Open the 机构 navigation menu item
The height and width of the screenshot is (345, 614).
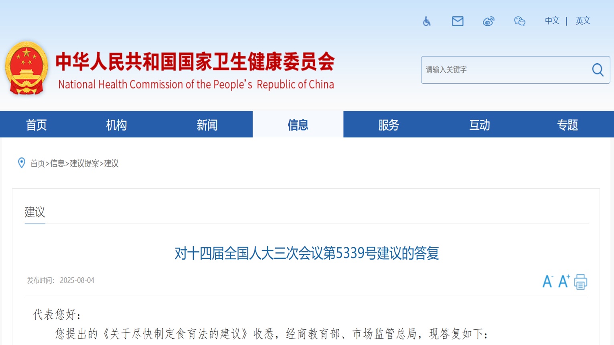point(116,125)
